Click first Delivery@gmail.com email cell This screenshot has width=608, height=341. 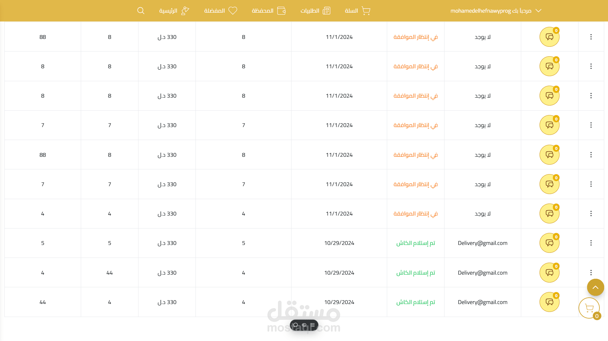tap(483, 243)
